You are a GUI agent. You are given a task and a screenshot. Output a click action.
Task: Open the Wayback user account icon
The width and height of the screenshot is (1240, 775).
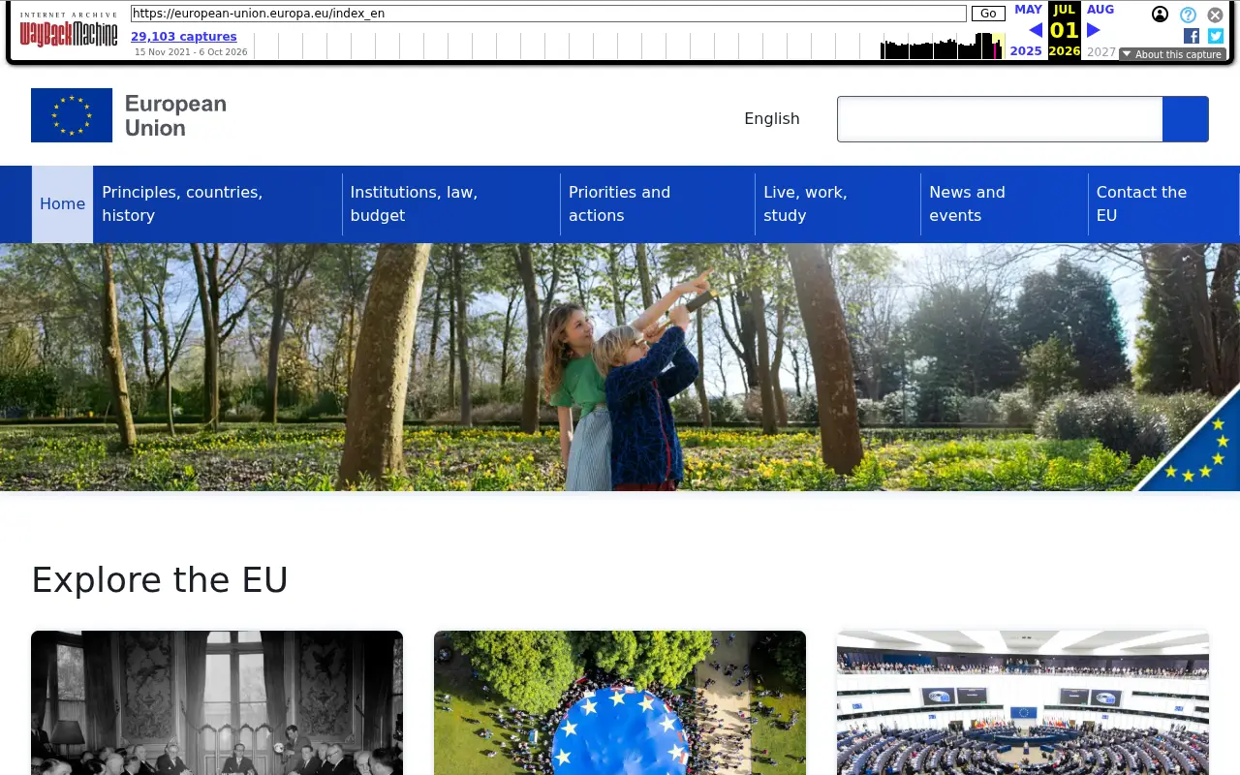click(1160, 15)
